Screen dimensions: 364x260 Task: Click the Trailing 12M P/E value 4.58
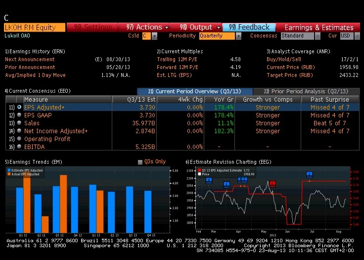tap(235, 59)
